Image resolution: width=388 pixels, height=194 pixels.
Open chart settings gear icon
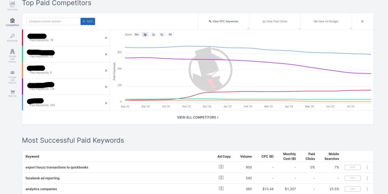tap(362, 22)
